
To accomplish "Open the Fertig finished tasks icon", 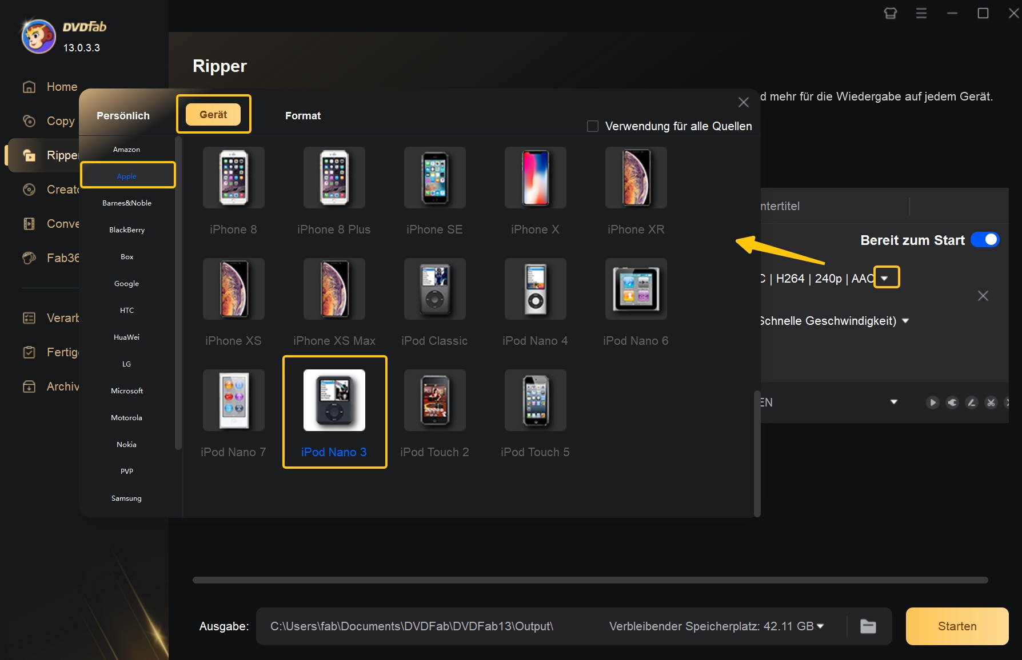I will click(x=29, y=352).
